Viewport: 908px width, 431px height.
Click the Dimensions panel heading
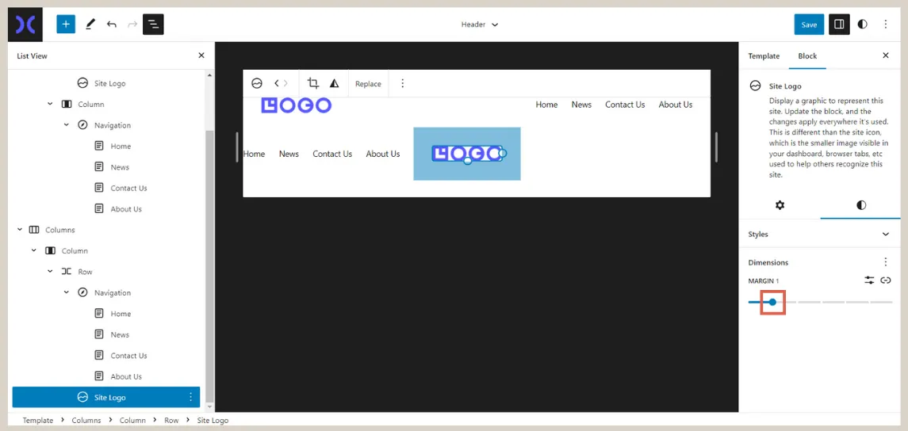point(768,262)
